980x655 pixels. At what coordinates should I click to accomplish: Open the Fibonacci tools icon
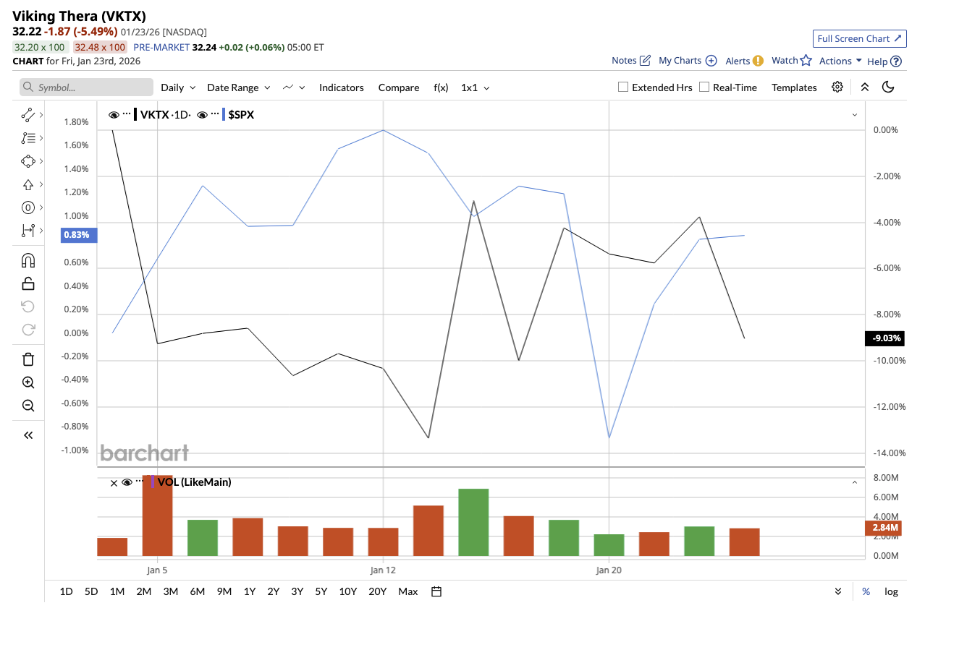point(28,138)
